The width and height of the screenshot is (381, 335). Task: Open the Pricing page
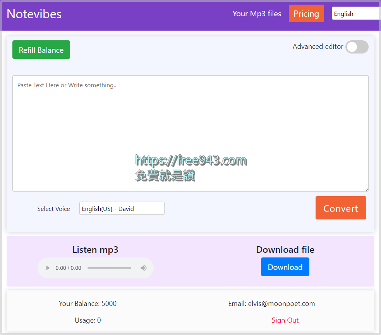click(x=306, y=13)
